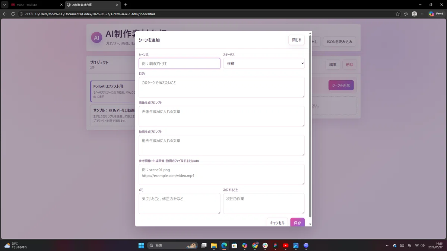Focus the 次にやること textarea
Viewport: 447px width, 251px height.
pos(264,203)
